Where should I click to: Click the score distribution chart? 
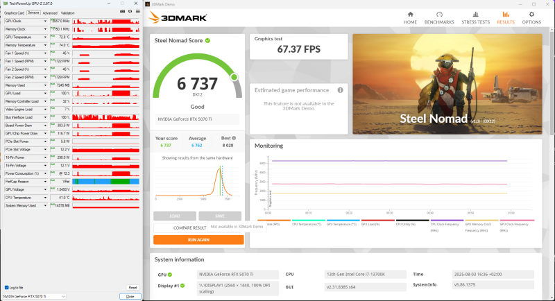point(197,182)
